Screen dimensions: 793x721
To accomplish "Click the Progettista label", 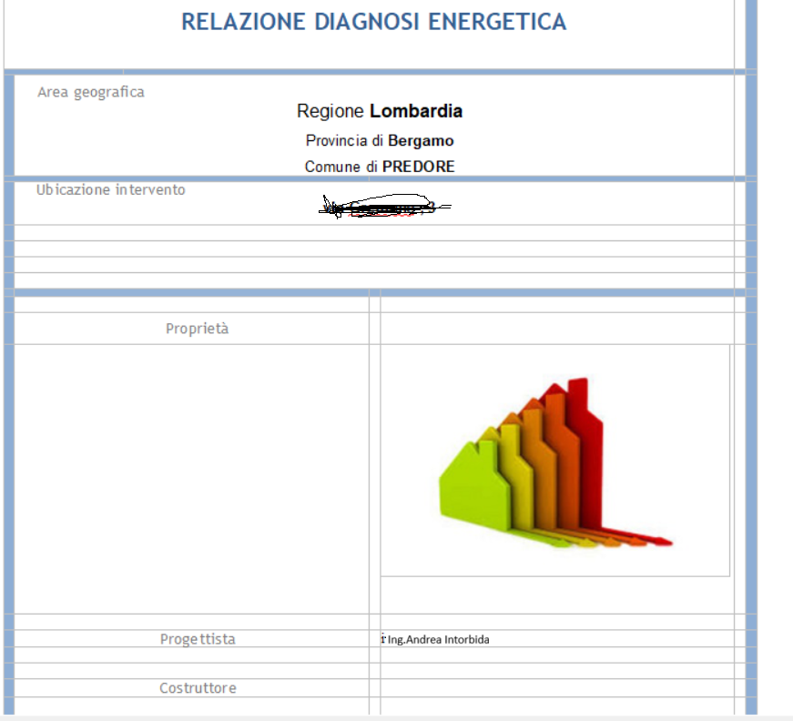I will (x=197, y=639).
